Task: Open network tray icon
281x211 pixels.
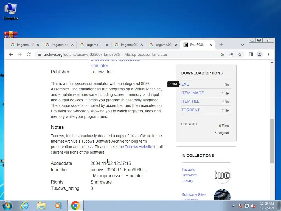Action: click(x=247, y=206)
